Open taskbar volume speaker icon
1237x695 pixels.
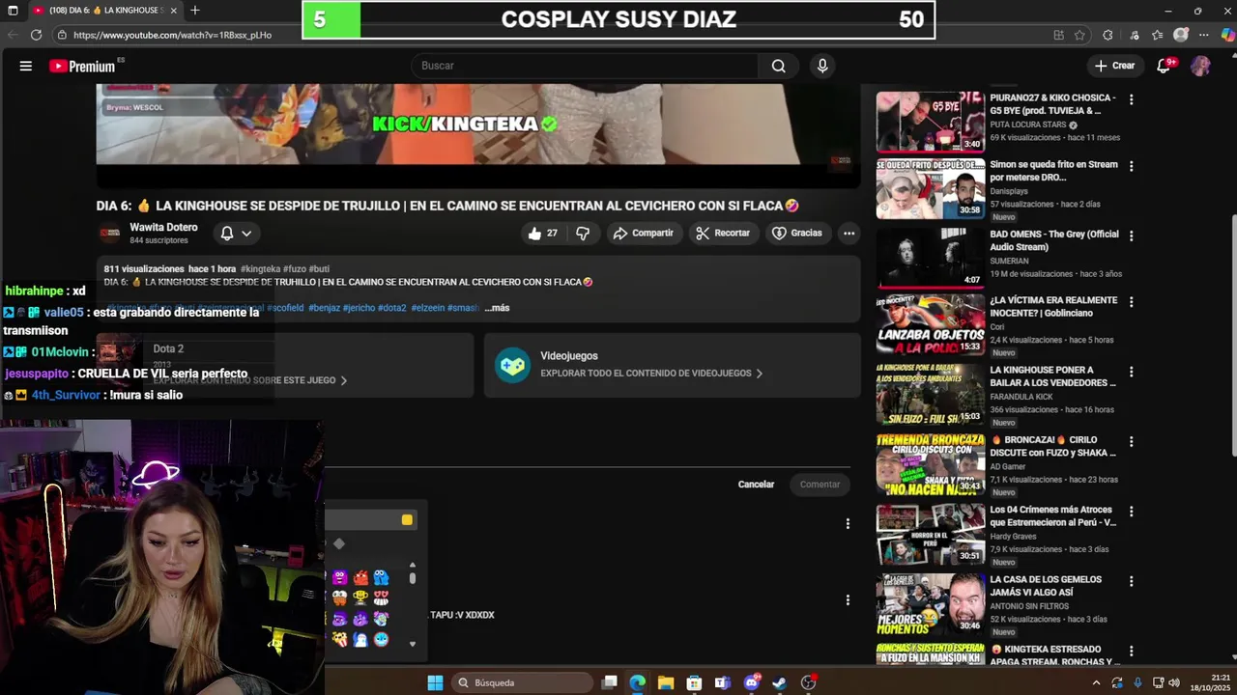coord(1174,682)
